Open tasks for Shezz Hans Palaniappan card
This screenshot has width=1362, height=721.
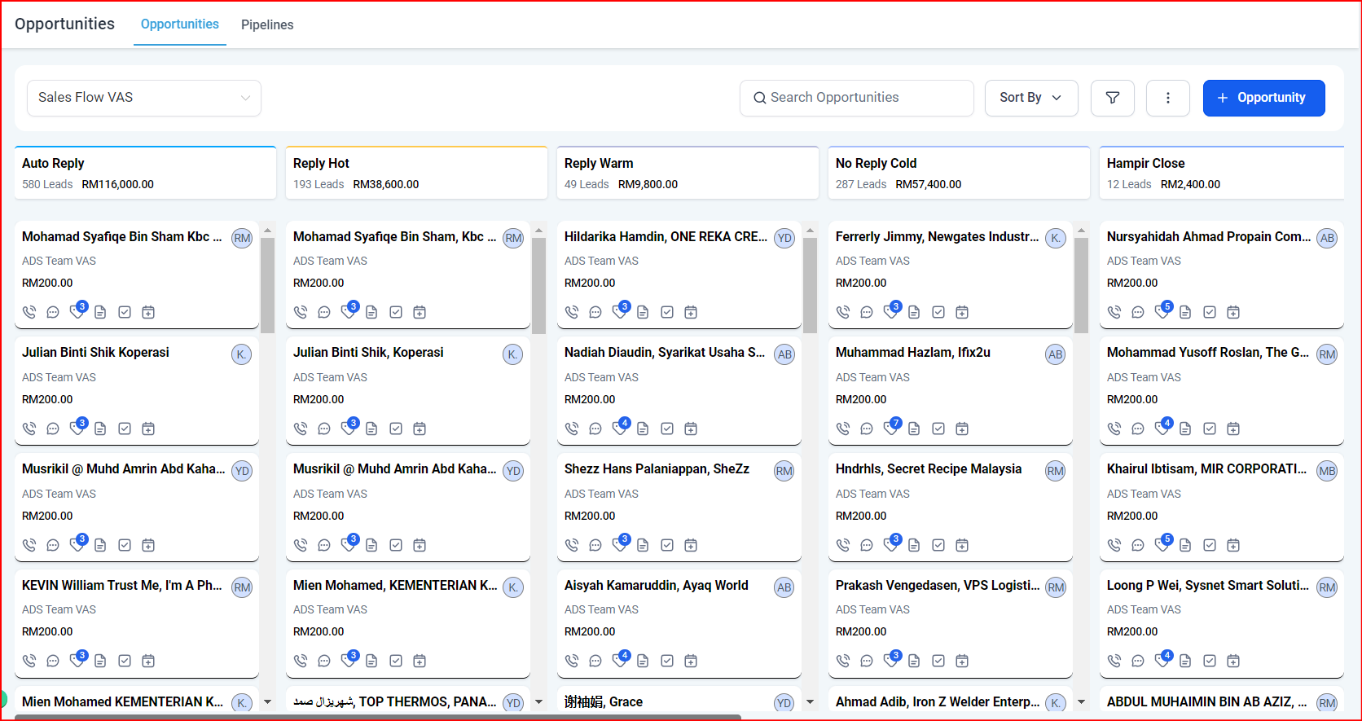pos(667,545)
